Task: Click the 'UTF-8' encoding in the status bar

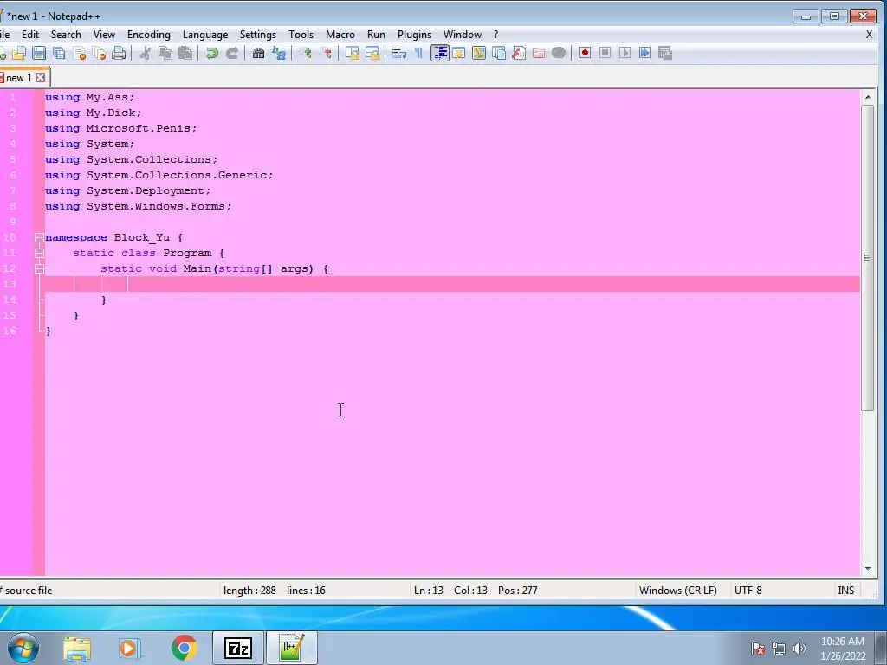Action: (x=748, y=591)
